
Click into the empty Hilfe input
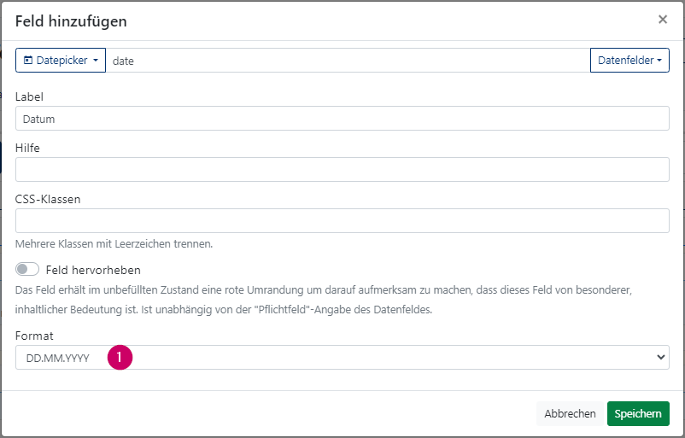[x=342, y=169]
